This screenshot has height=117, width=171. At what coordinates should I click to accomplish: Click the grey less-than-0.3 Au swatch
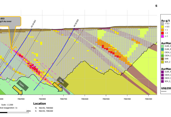pyautogui.click(x=162, y=24)
